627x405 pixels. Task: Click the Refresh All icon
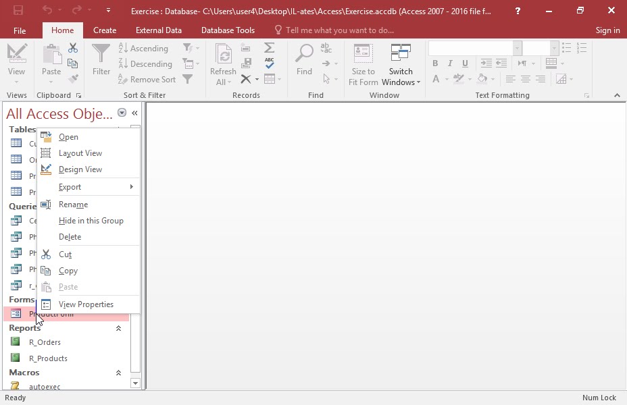click(x=223, y=54)
